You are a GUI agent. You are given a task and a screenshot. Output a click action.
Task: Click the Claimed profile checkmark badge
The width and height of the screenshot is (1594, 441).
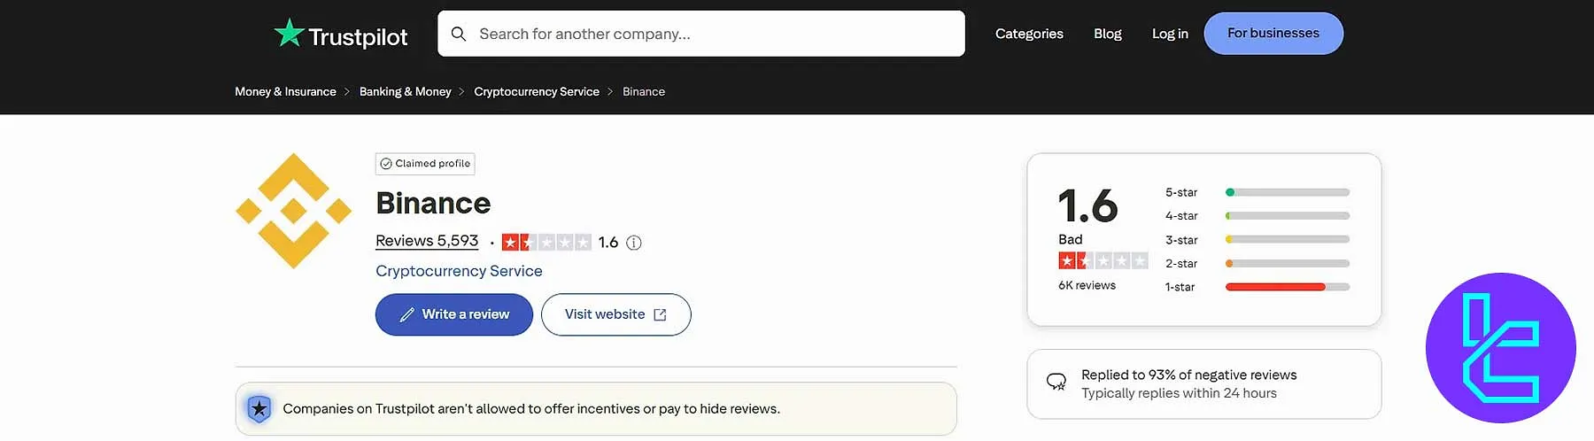tap(386, 164)
